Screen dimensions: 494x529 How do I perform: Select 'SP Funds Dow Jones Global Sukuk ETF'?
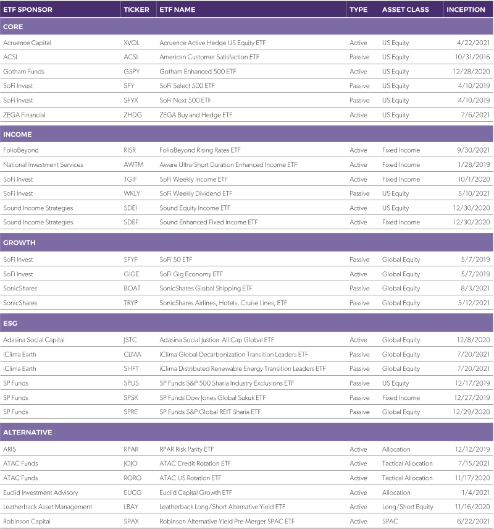[212, 397]
